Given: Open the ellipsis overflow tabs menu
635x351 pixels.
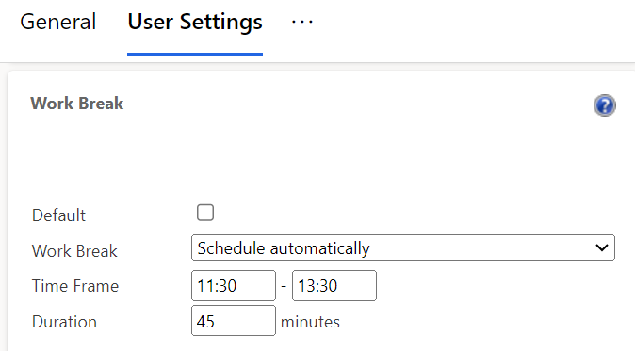Looking at the screenshot, I should 302,22.
